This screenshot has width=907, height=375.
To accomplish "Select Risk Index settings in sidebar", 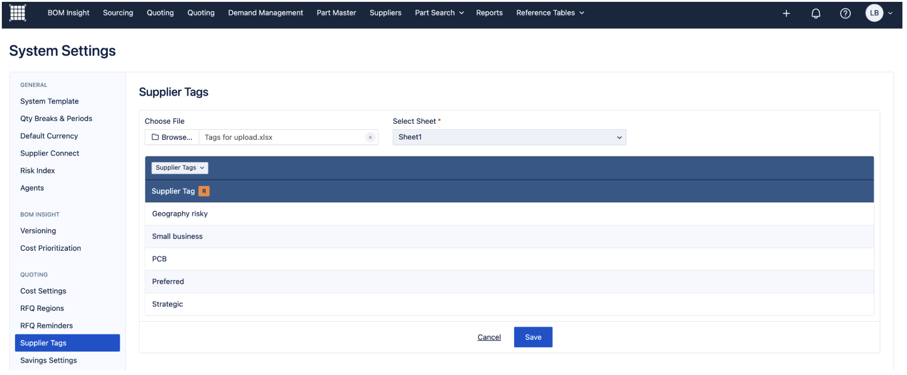I will (x=38, y=171).
